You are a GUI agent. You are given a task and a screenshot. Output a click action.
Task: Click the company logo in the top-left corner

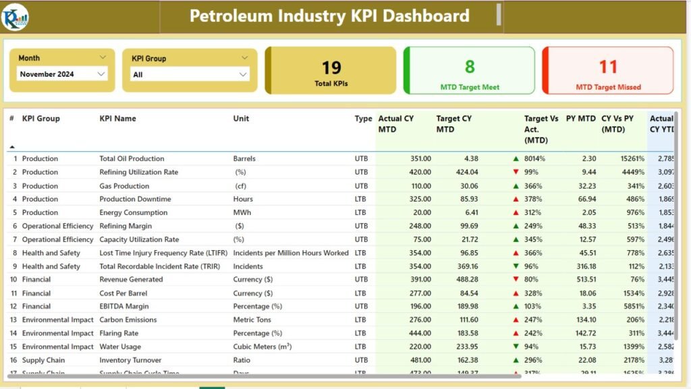point(15,16)
